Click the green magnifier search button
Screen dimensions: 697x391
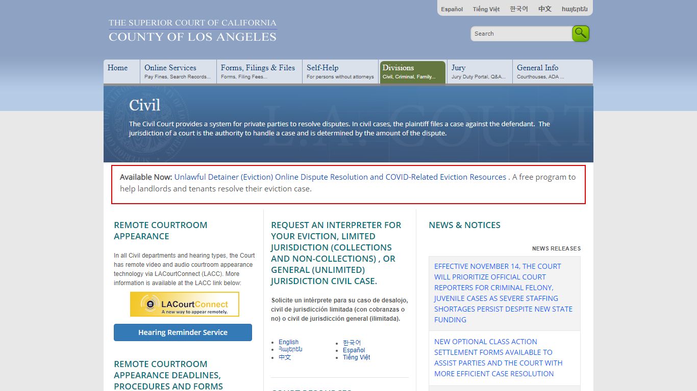[581, 34]
